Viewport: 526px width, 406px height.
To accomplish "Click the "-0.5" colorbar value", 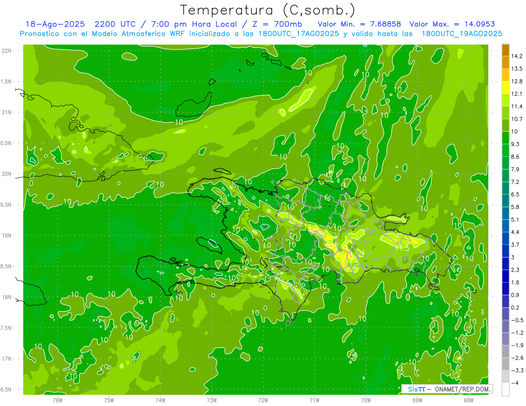I will pos(517,320).
